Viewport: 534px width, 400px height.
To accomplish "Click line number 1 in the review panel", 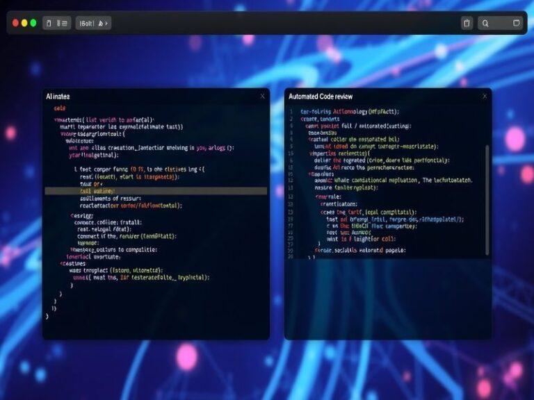I will coord(291,112).
